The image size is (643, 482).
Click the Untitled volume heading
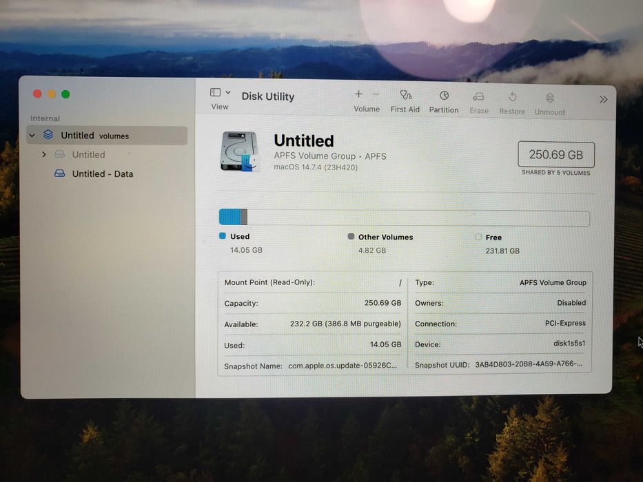pos(304,140)
